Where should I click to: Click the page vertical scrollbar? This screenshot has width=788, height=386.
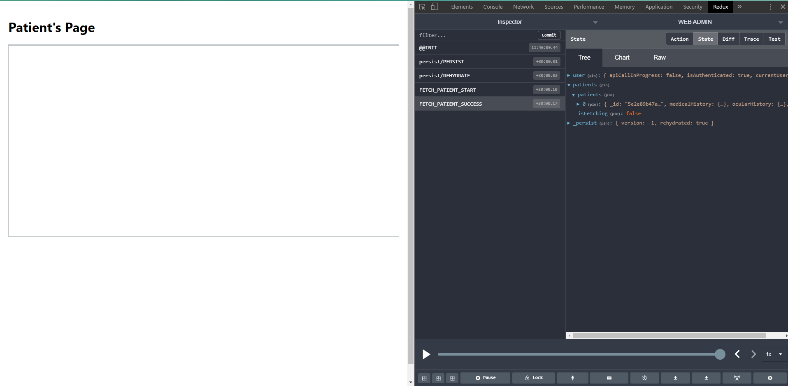coord(411,186)
